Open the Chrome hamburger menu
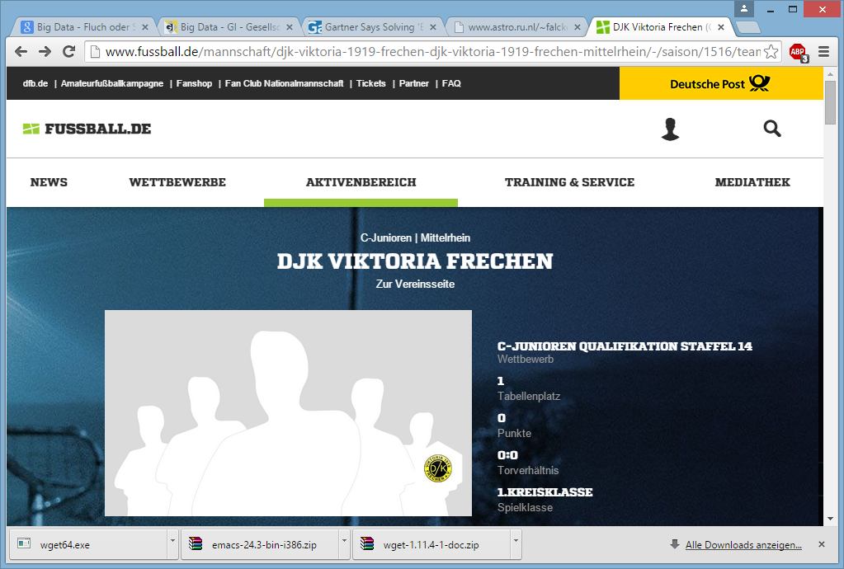Viewport: 844px width, 569px height. pos(823,52)
